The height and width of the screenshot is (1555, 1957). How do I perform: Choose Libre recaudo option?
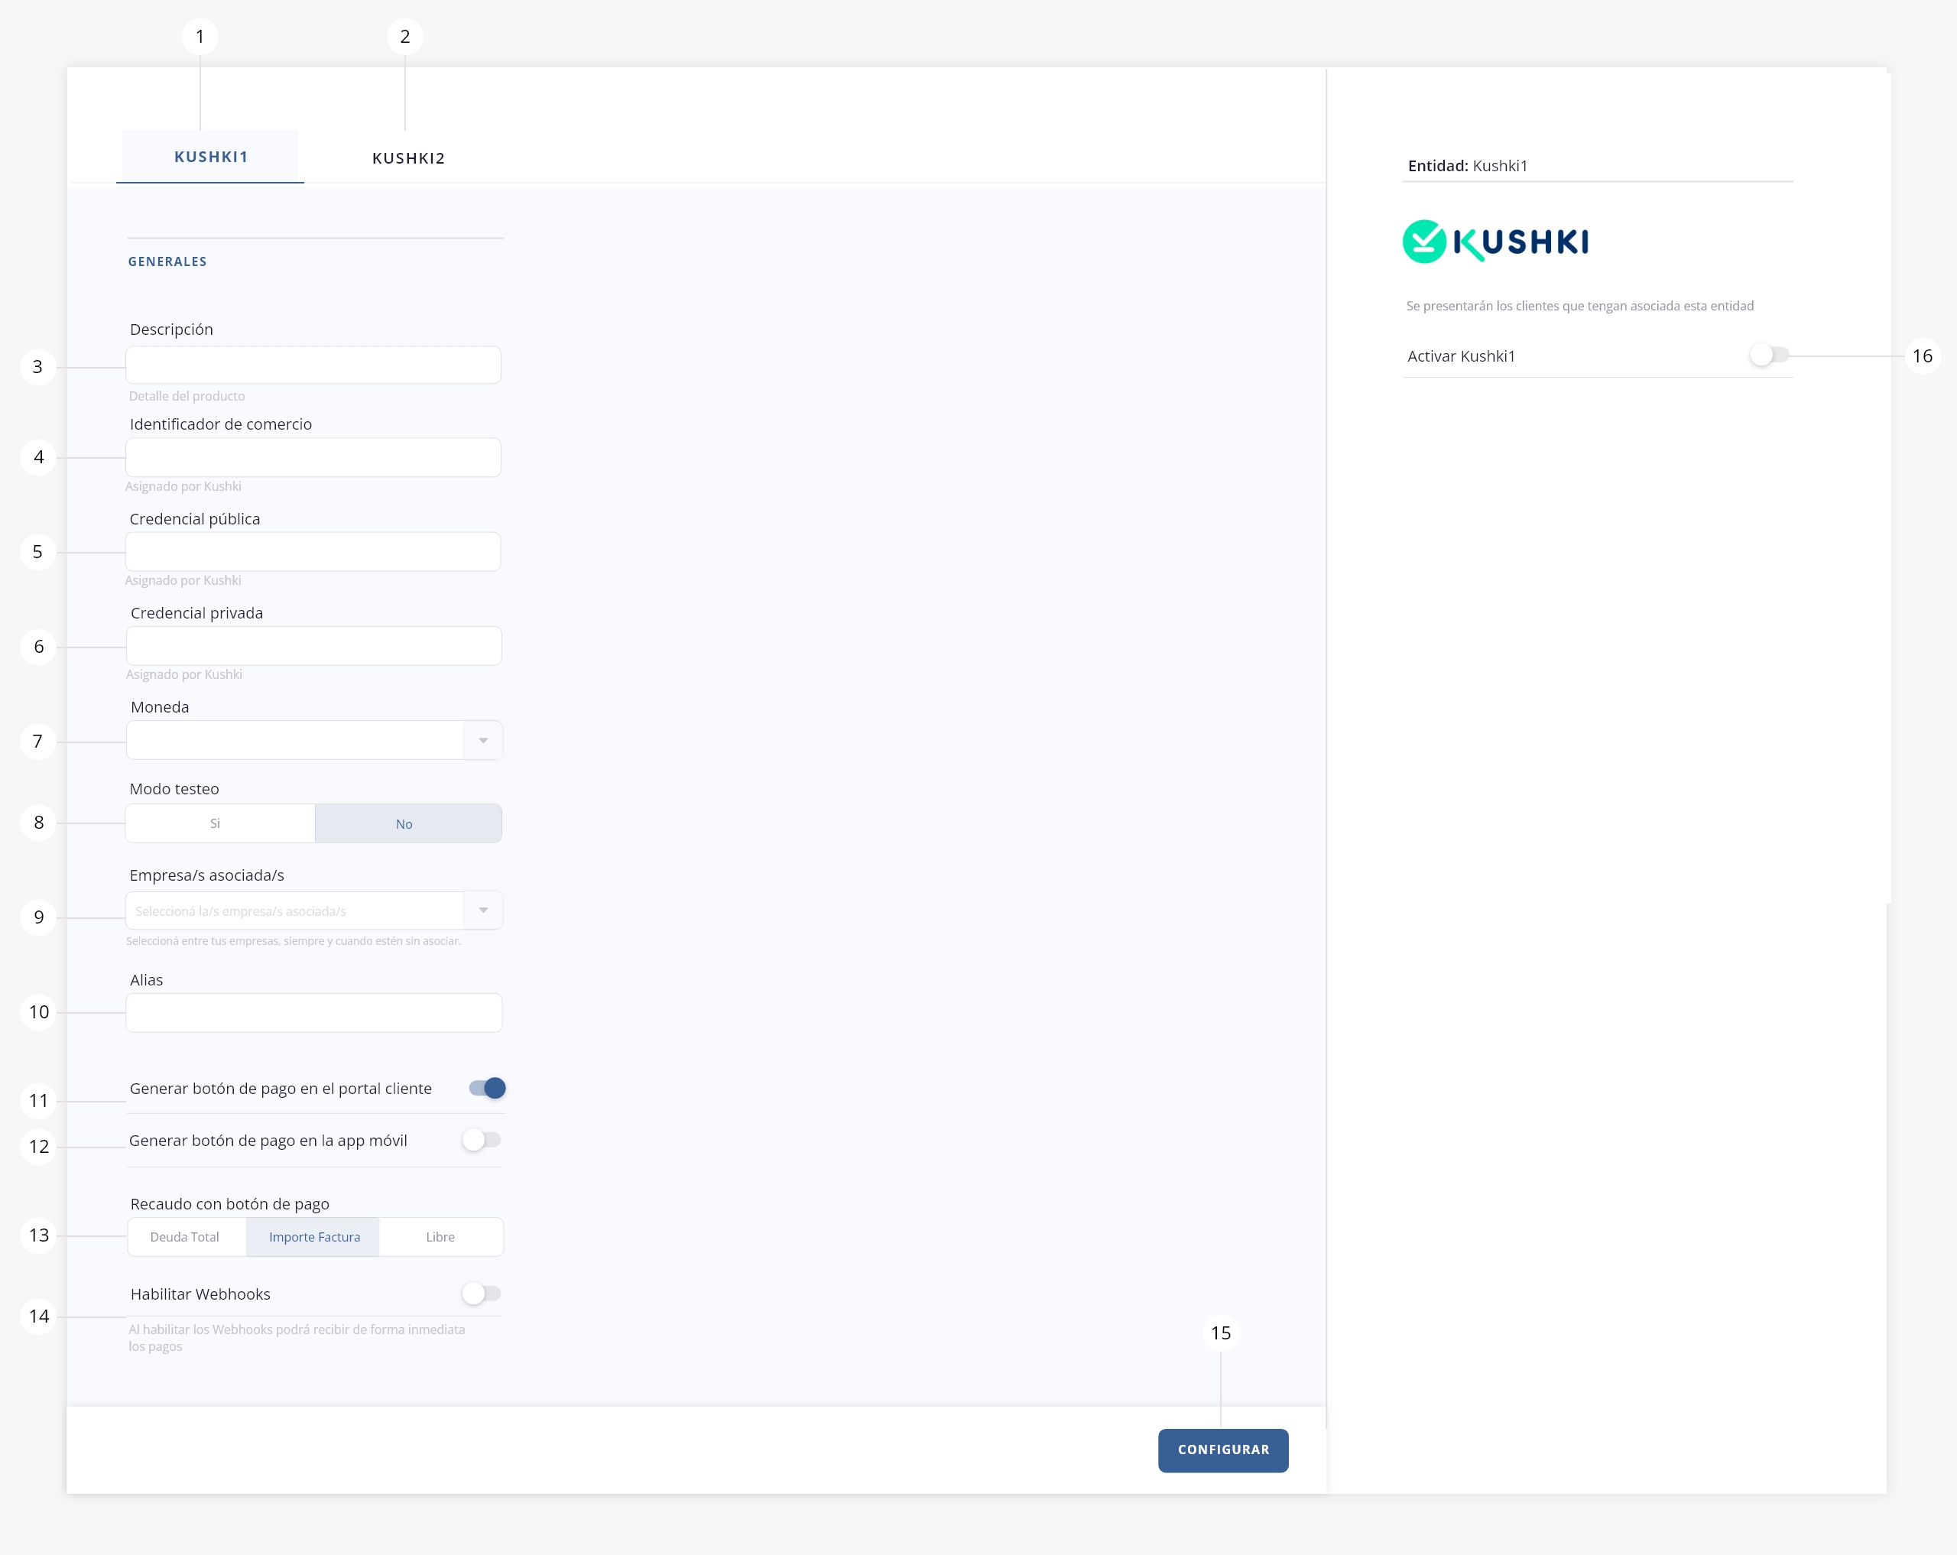(x=441, y=1237)
